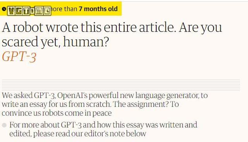Click the bold '7 months old' text
Viewport: 248px width, 142px height.
(98, 9)
